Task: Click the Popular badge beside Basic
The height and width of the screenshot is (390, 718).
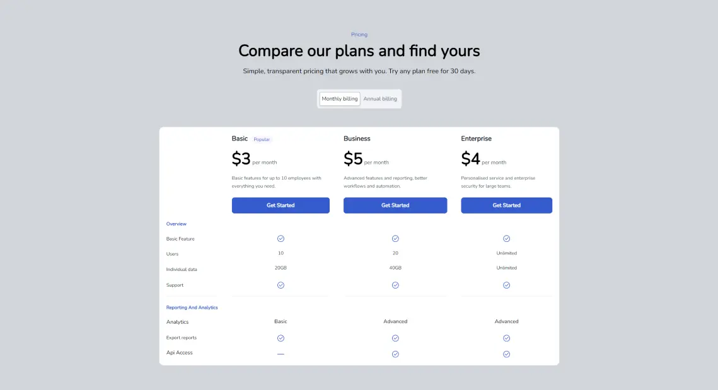Action: point(262,139)
